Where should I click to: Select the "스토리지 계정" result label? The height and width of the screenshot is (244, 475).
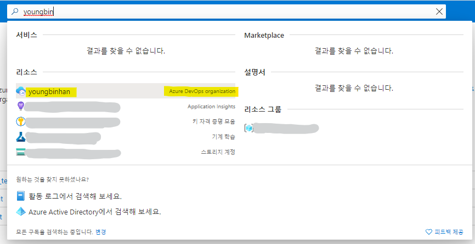click(218, 152)
